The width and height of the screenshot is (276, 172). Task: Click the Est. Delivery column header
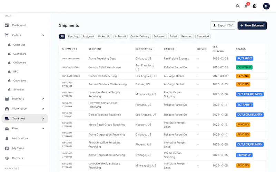point(218,49)
